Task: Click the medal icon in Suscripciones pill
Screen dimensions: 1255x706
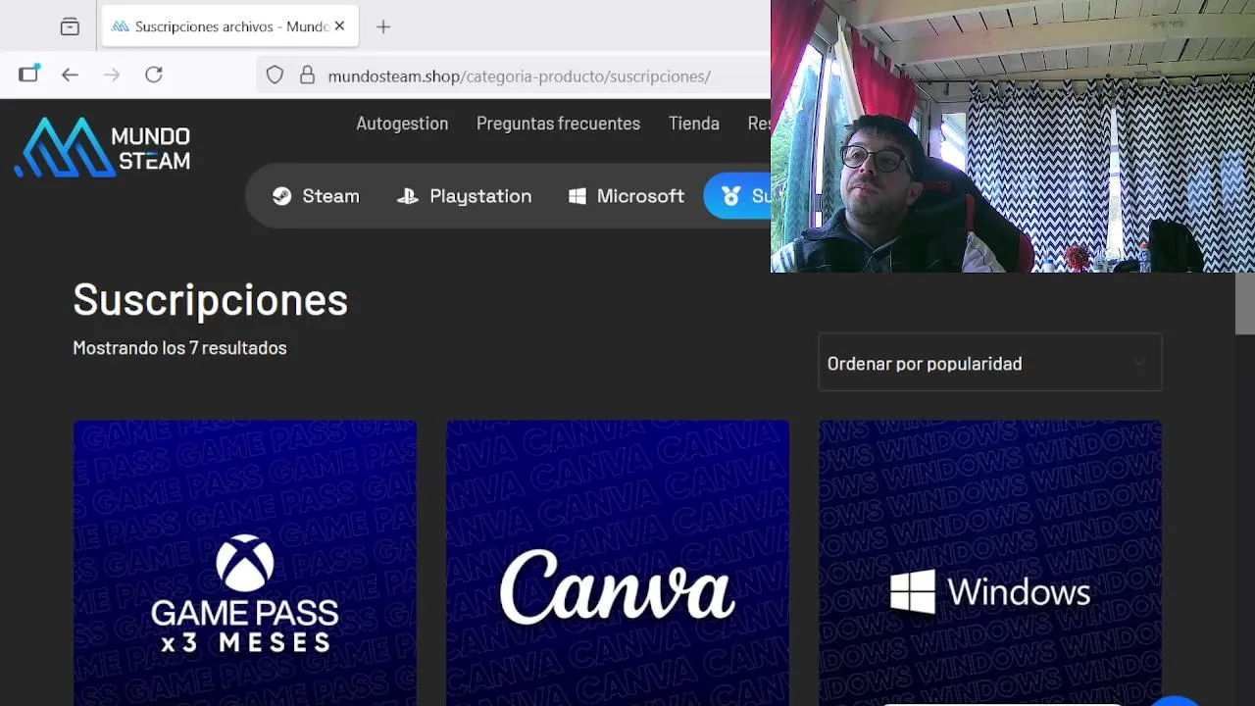Action: pyautogui.click(x=730, y=196)
